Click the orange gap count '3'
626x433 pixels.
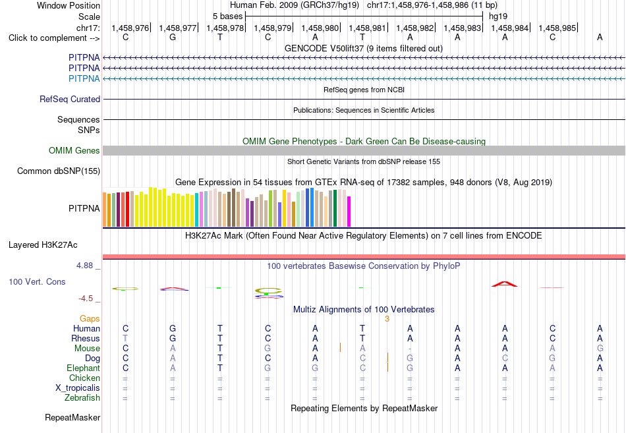[x=387, y=319]
